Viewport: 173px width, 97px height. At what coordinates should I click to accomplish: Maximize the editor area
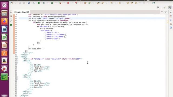(x=166, y=12)
